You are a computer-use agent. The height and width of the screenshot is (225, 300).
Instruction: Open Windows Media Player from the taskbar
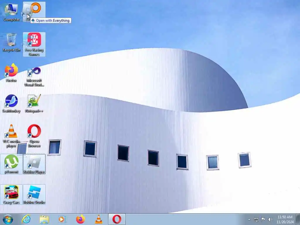click(x=62, y=219)
